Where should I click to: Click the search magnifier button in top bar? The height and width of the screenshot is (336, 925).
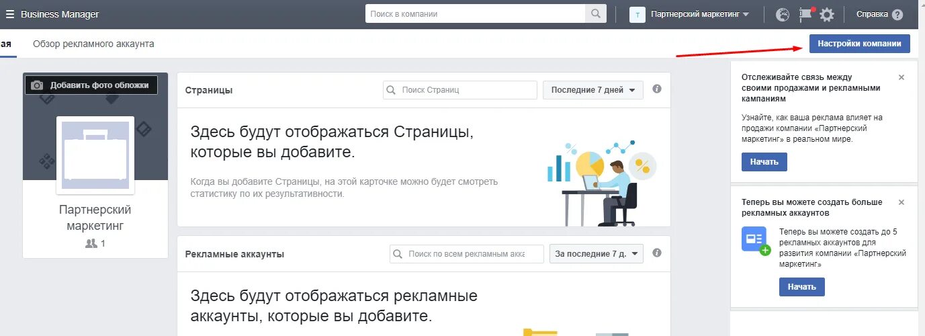[x=596, y=14]
